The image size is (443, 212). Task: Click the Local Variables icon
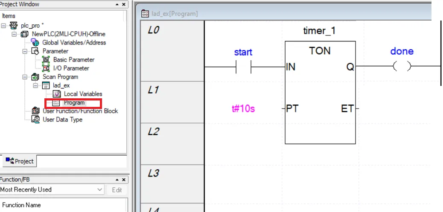coord(57,94)
